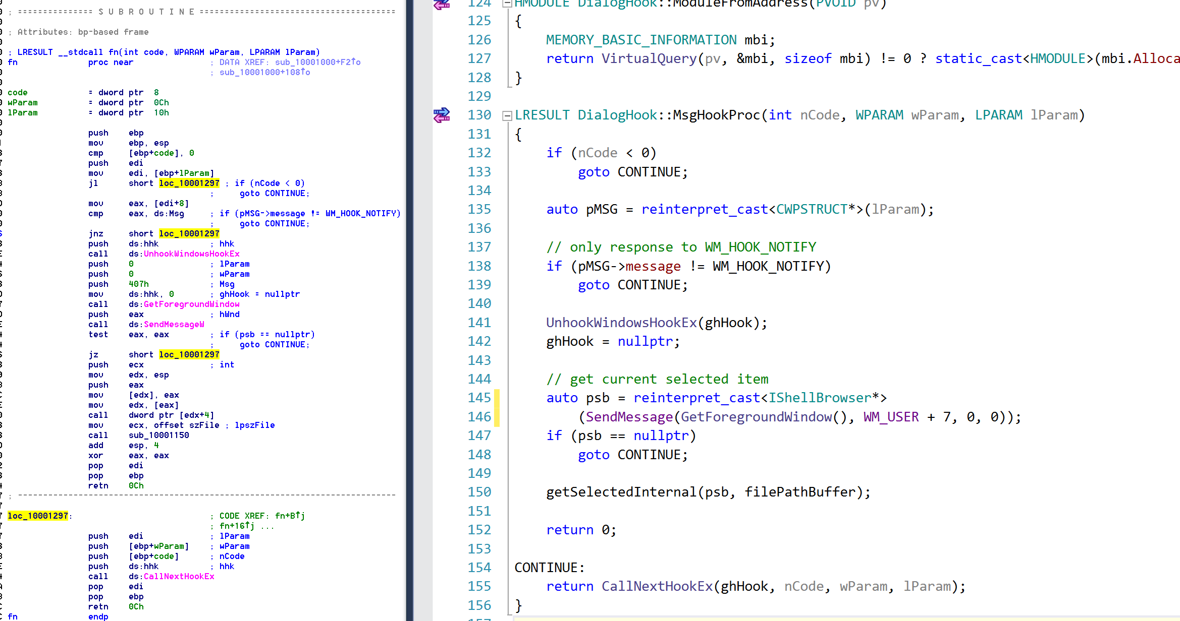This screenshot has height=621, width=1180.
Task: Click the LRESULT __stdcall fn prototype comment
Action: [164, 52]
